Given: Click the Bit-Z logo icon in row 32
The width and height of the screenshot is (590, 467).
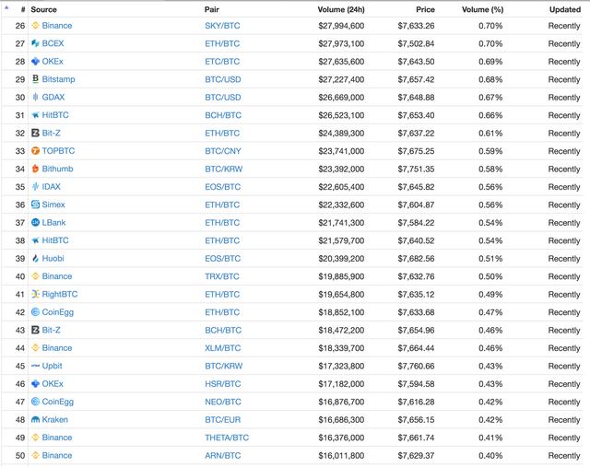Looking at the screenshot, I should click(x=35, y=133).
